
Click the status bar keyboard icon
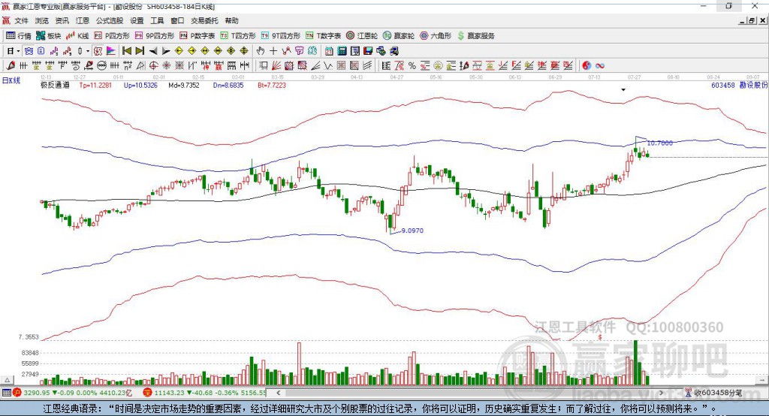pos(6,393)
